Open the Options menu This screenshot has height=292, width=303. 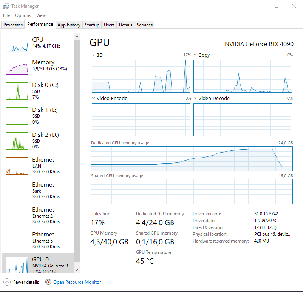point(23,15)
